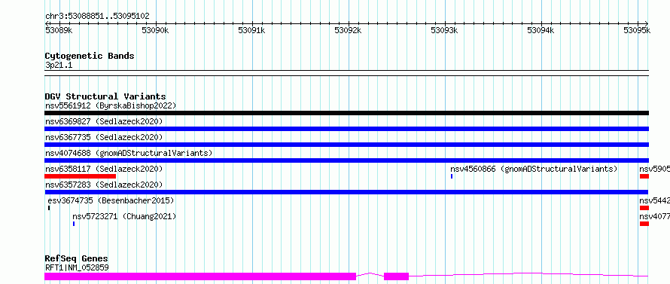
Task: Click the red bar under the nsv5905 label
Action: point(644,176)
